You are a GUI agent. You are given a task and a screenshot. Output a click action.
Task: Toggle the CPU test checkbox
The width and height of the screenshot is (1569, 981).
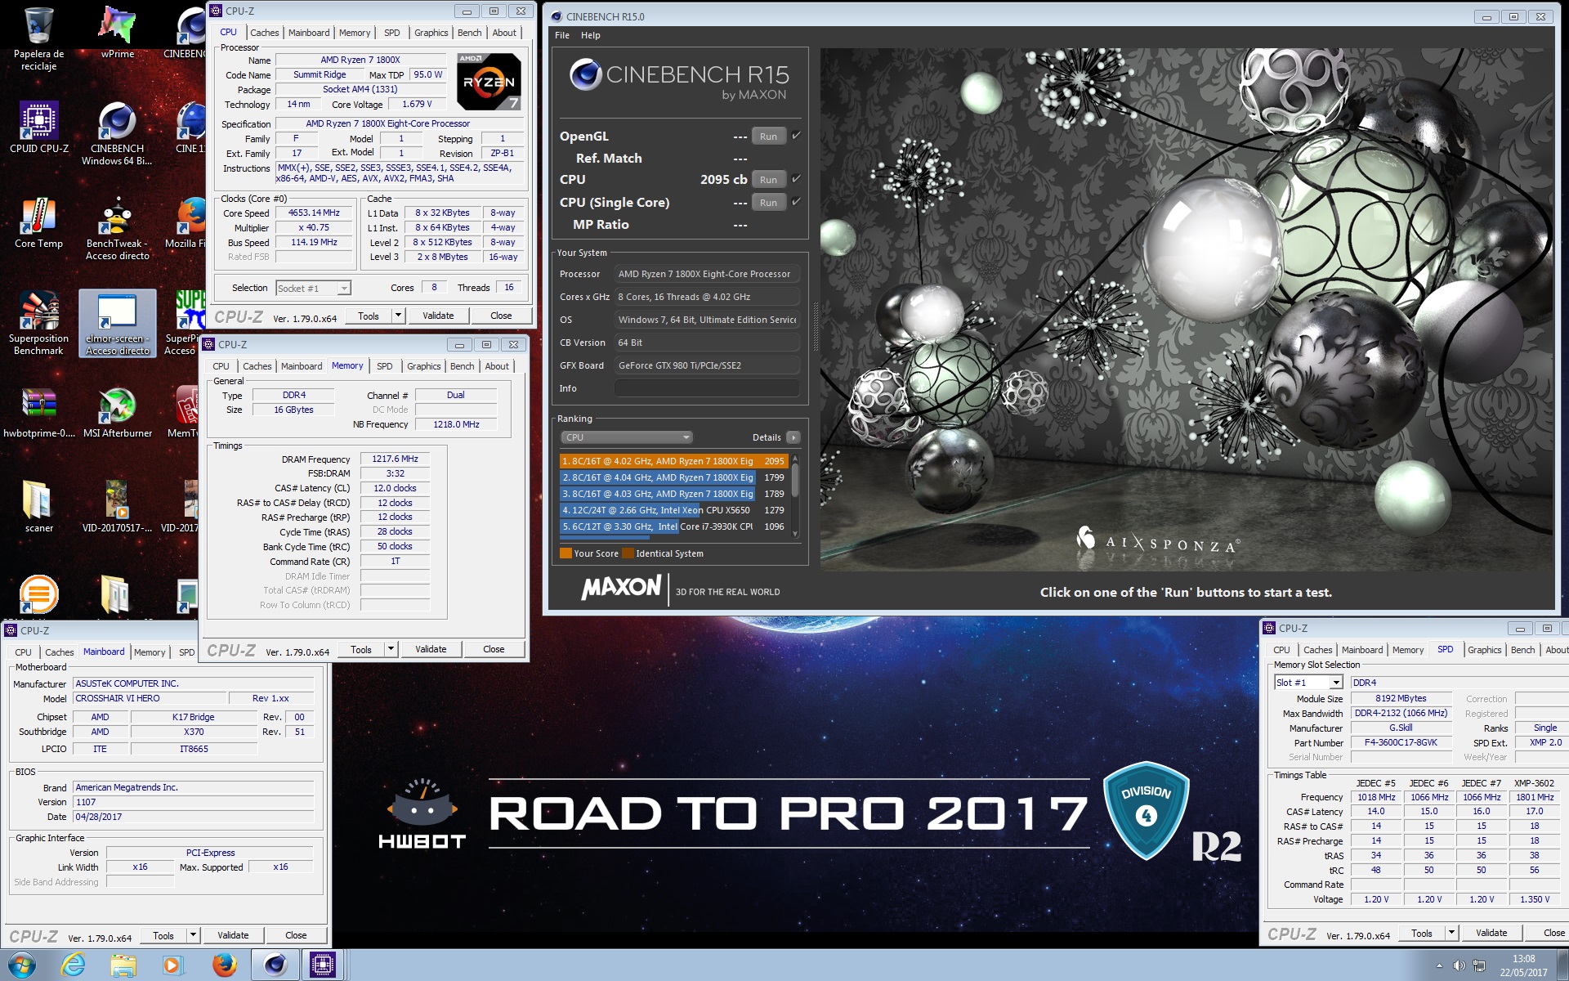coord(796,178)
